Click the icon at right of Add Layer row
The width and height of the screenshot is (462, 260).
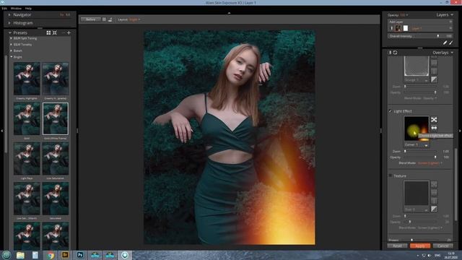pyautogui.click(x=450, y=22)
